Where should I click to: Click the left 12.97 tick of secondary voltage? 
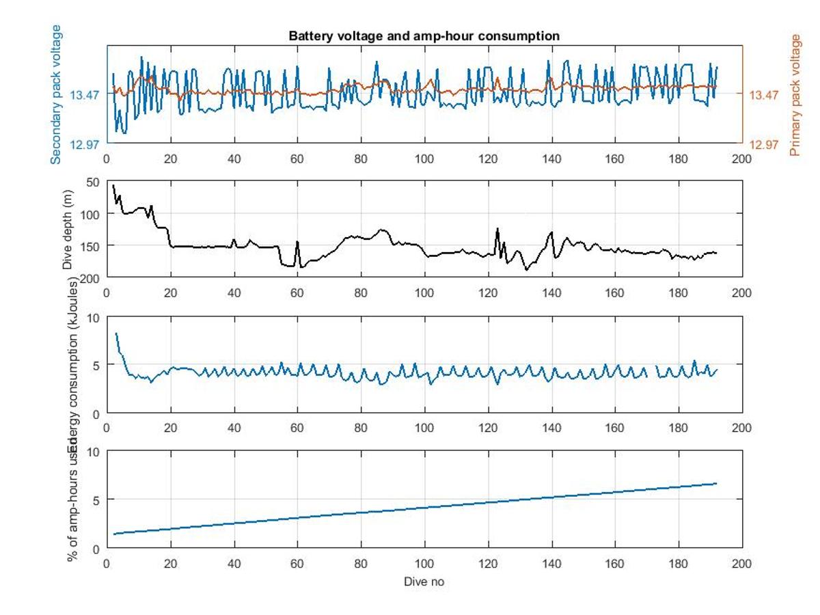coord(85,144)
